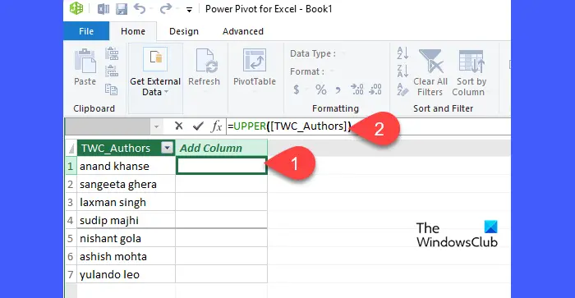Select the cell 'sangeeta ghera'
This screenshot has height=298, width=575.
coord(126,184)
